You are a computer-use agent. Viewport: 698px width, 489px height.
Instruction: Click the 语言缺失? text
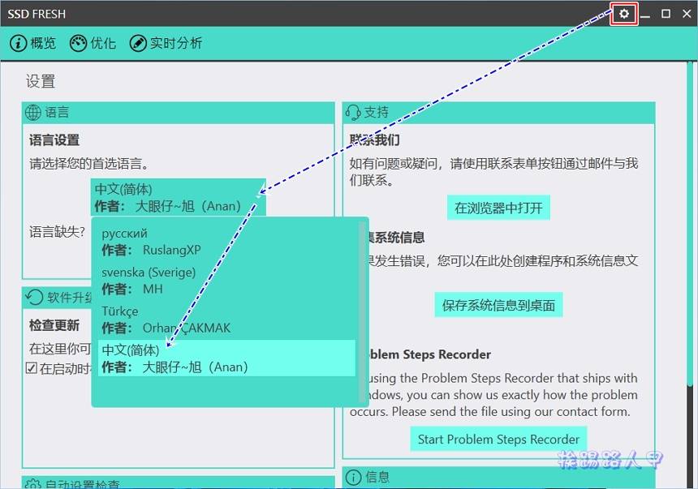click(x=57, y=232)
